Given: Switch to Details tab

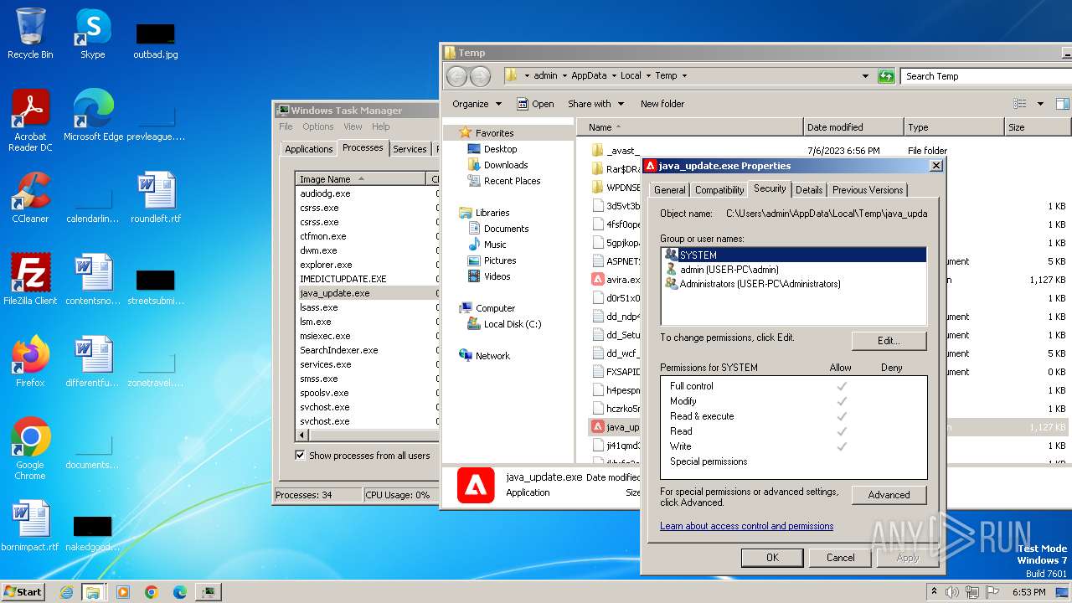Looking at the screenshot, I should tap(809, 190).
